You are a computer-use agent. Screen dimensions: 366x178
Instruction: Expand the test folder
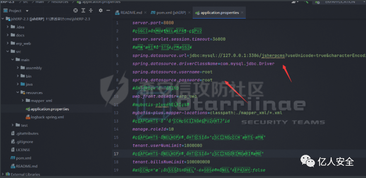pos(12,125)
